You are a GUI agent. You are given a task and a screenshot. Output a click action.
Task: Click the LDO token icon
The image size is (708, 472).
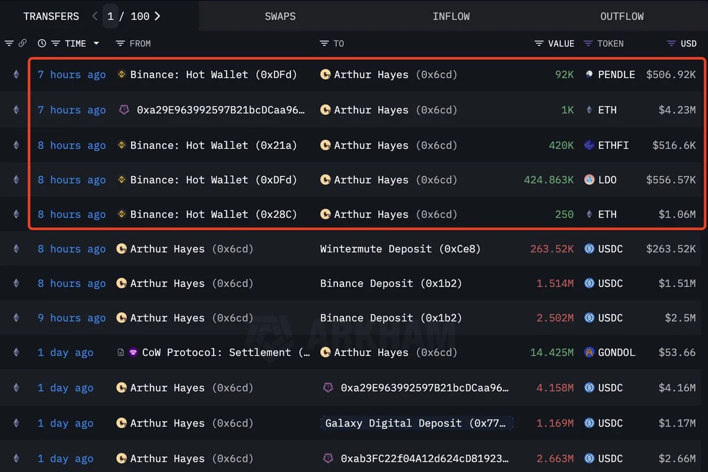589,180
